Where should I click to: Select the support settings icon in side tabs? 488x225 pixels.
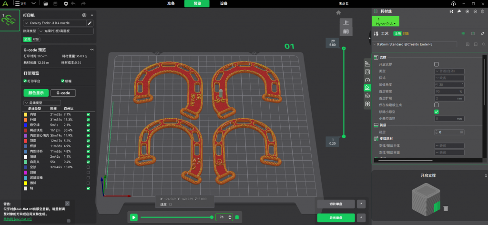pos(367,88)
